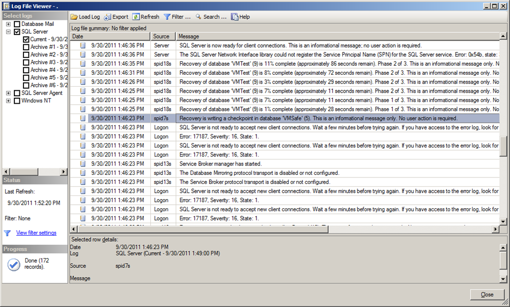Screen dimensions: 510x307
Task: Check the Archive #1 checkbox
Action: [26, 47]
